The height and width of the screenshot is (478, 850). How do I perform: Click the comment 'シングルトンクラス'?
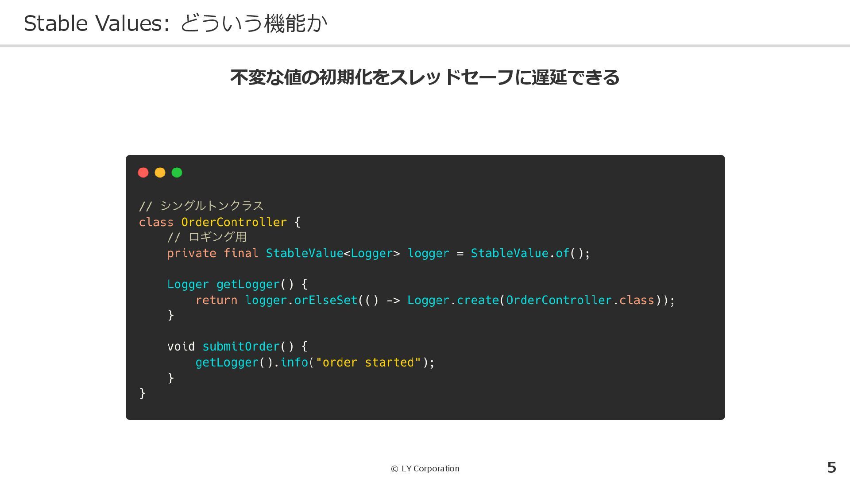(212, 206)
